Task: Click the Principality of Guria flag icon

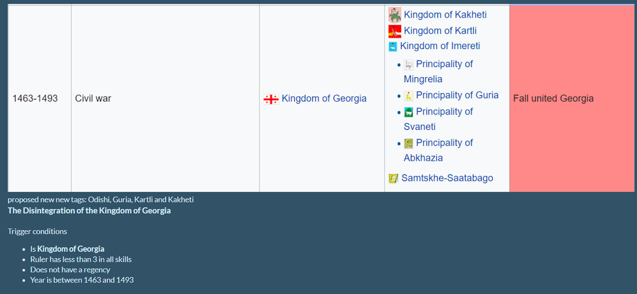Action: [408, 96]
